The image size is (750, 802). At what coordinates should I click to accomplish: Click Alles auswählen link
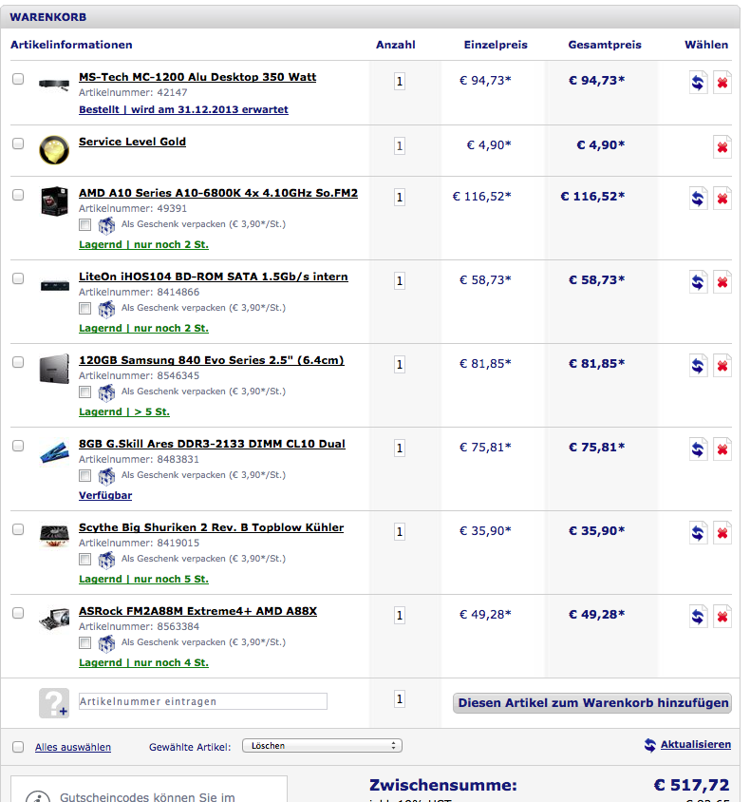(x=73, y=747)
